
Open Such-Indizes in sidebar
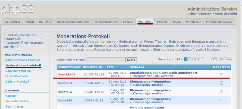coord(15,107)
